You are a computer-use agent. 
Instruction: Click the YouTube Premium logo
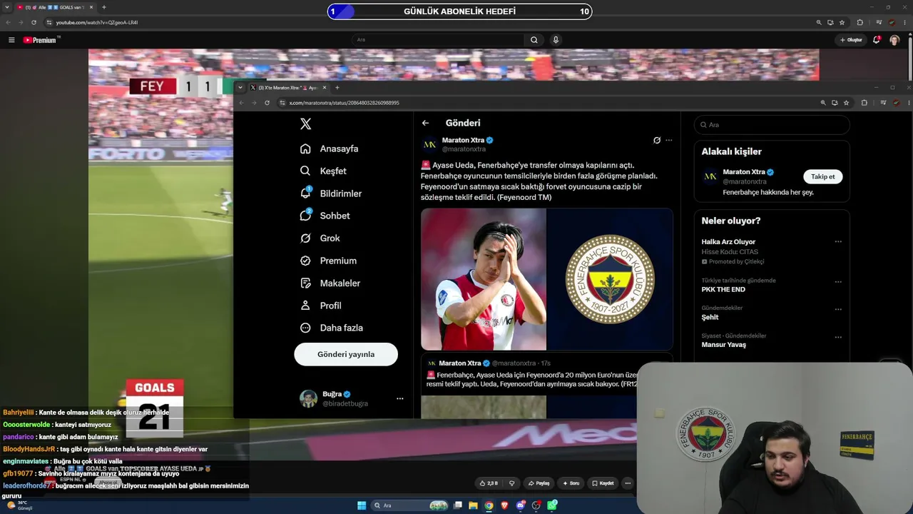coord(40,40)
